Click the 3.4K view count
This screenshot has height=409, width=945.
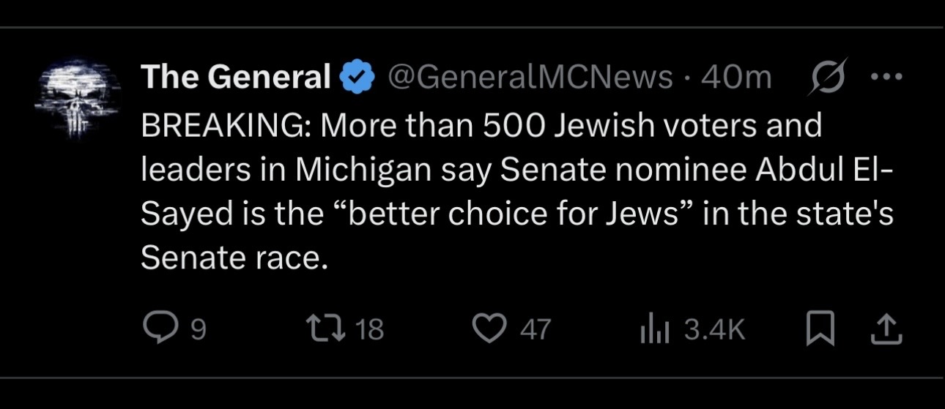714,330
